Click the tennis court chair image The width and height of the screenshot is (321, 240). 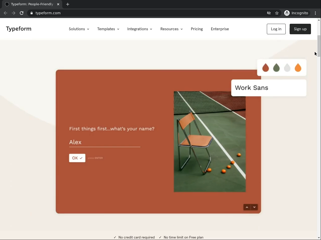point(210,142)
